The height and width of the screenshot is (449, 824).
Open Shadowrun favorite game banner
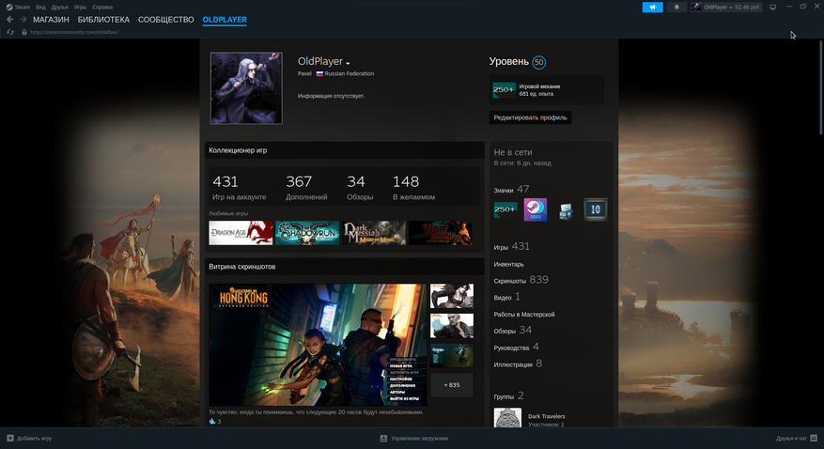coord(307,233)
